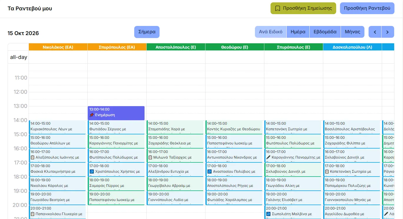Click pushpin icon on Ενημέρωση event

click(x=92, y=115)
